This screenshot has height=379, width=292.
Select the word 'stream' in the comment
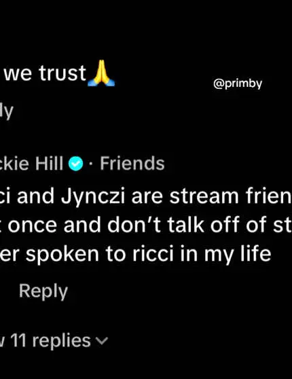[204, 196]
